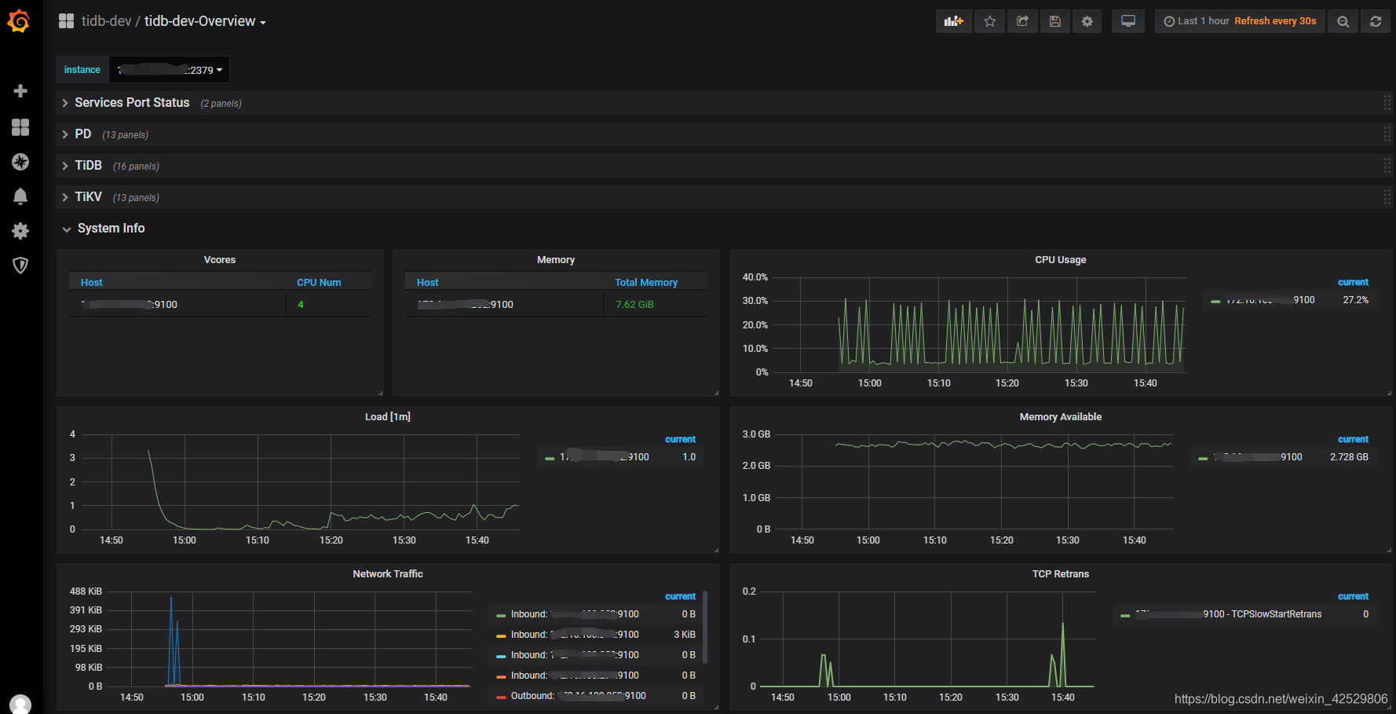The width and height of the screenshot is (1396, 714).
Task: Open the Load [1m] panel title menu
Action: pyautogui.click(x=388, y=417)
